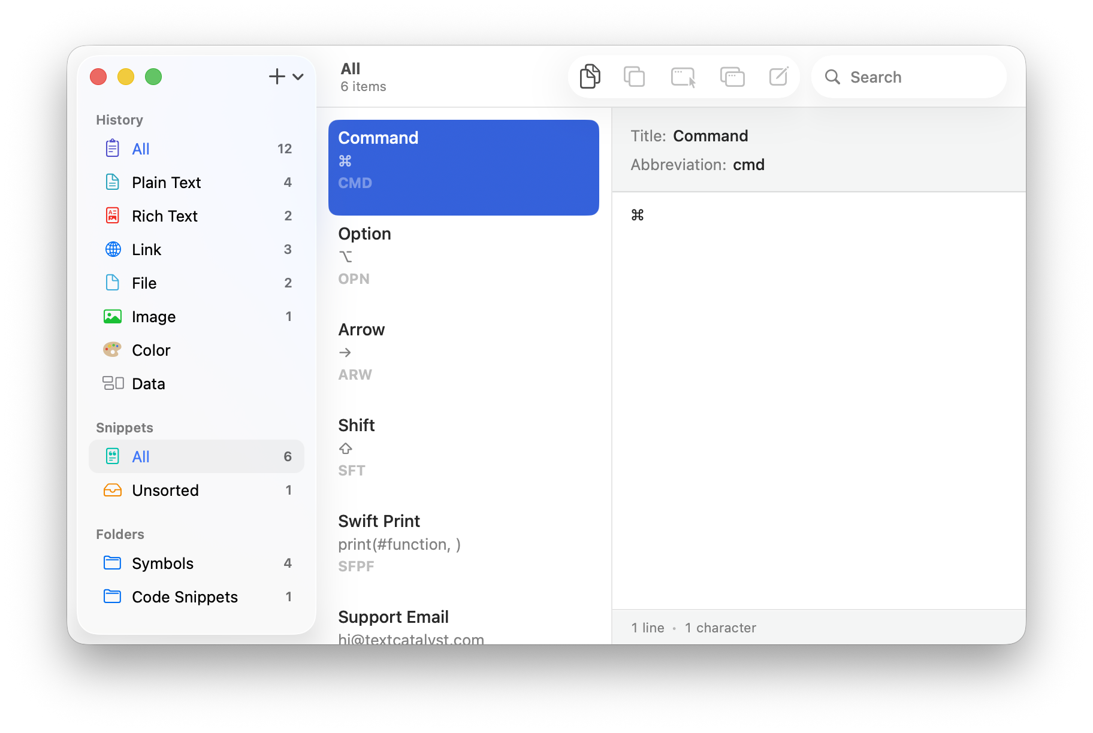Open the Symbols folder
The height and width of the screenshot is (733, 1093).
coord(162,564)
